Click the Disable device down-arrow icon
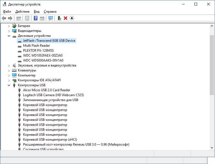Viewport: 215px width, 164px height. pos(72,18)
